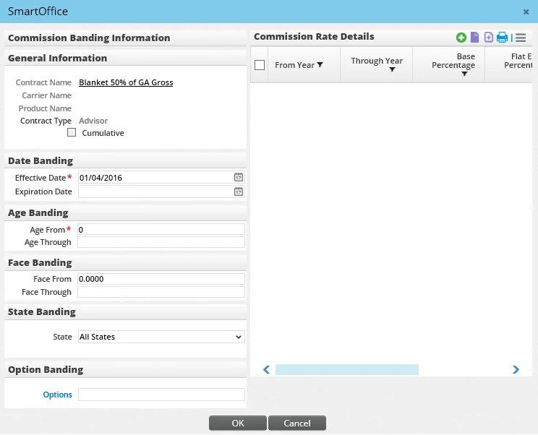Close the SmartOffice dialog
Image resolution: width=538 pixels, height=435 pixels.
526,12
